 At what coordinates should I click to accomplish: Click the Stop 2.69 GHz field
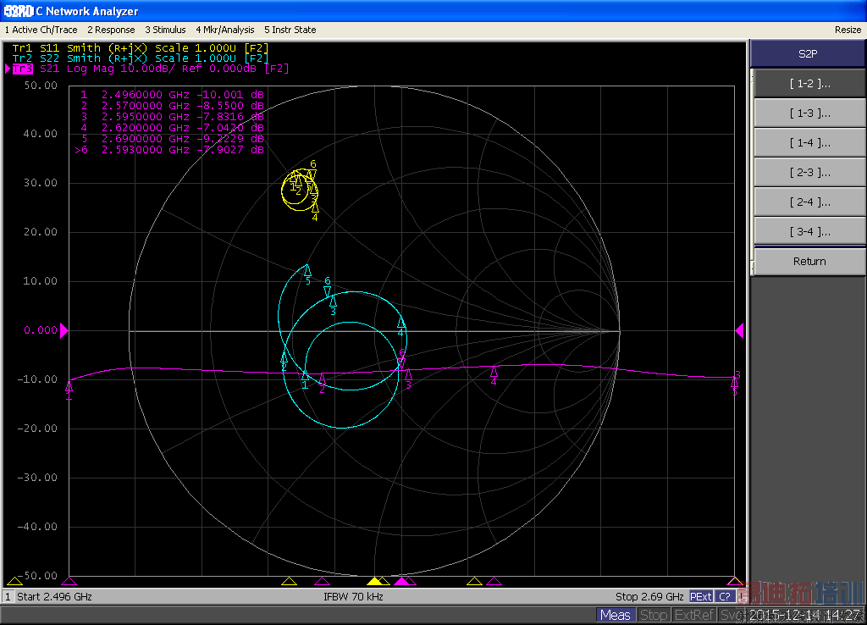pyautogui.click(x=649, y=597)
